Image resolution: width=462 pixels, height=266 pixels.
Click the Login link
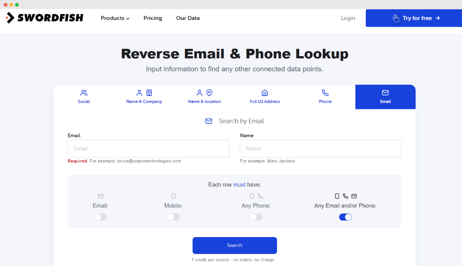pyautogui.click(x=348, y=18)
